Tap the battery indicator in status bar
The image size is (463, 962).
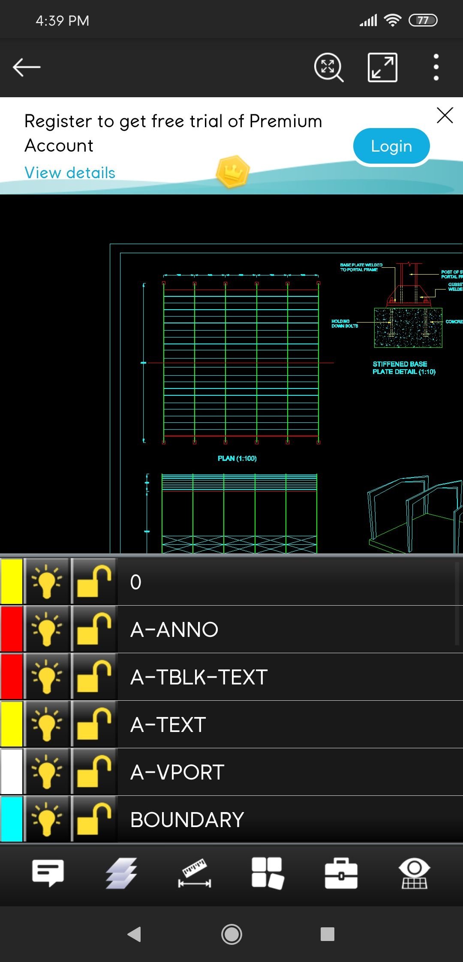coord(423,20)
